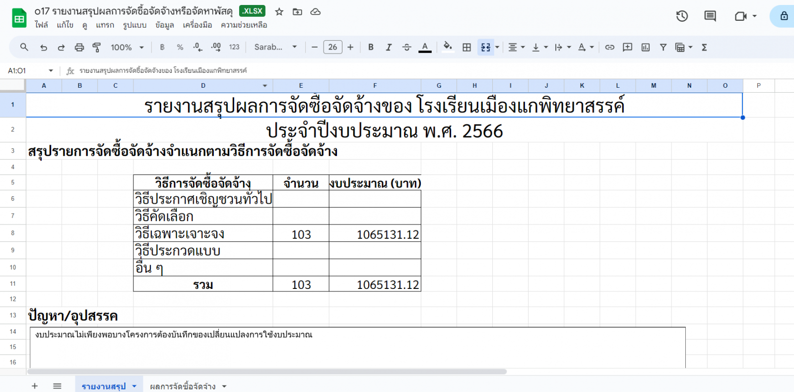The image size is (794, 392).
Task: Open version history clock icon
Action: (x=682, y=16)
